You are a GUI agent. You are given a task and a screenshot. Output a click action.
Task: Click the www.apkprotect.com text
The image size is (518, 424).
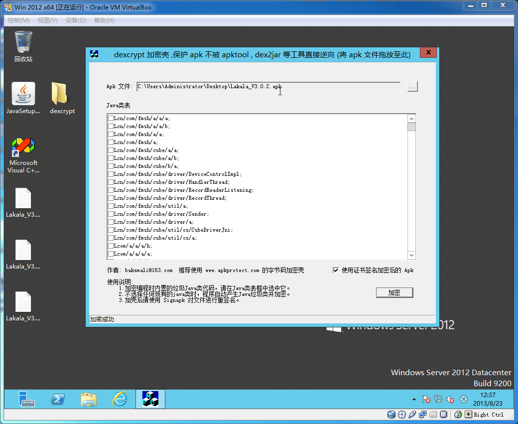pyautogui.click(x=232, y=271)
